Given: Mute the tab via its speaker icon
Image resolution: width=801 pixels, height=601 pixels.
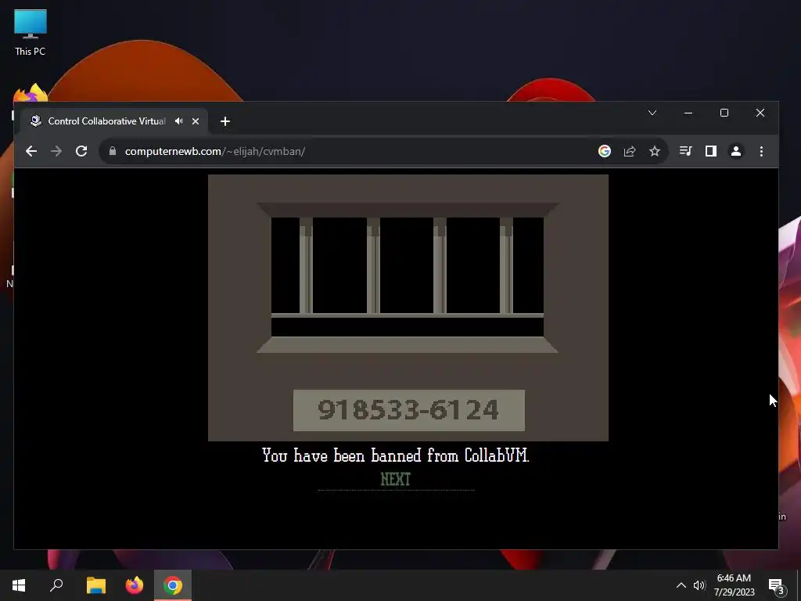Looking at the screenshot, I should pos(179,121).
